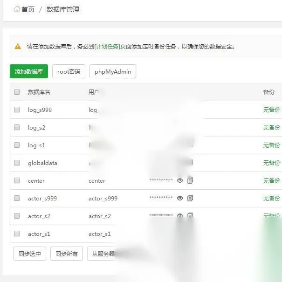Check the actor_s2 row checkbox
The image size is (282, 282).
tap(17, 216)
